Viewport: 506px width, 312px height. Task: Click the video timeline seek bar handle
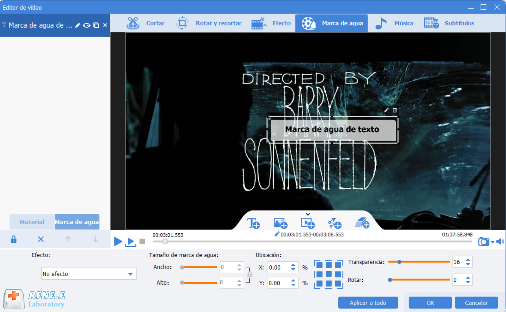(x=165, y=241)
